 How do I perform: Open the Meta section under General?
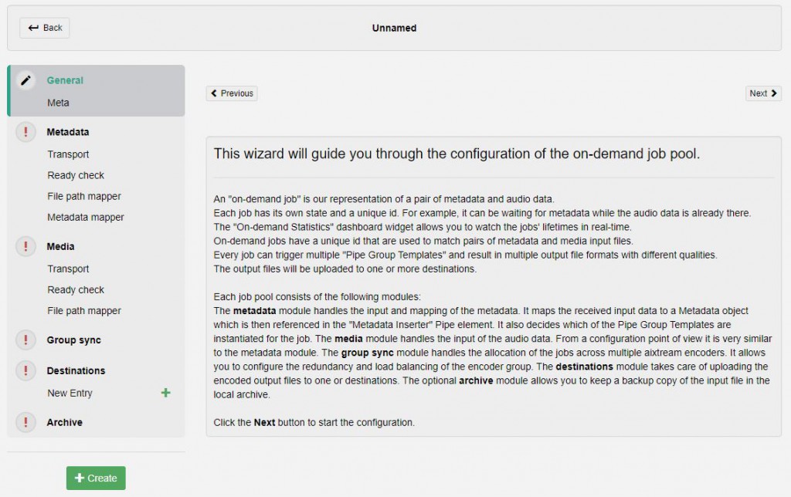click(x=58, y=103)
